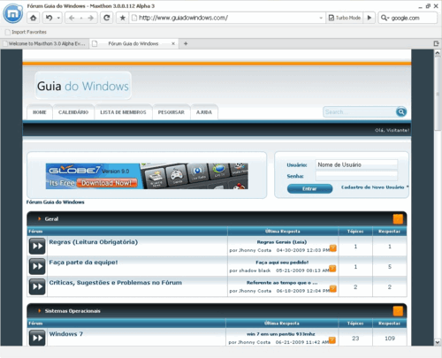
Task: Click the undo closed tab icon
Action: [49, 18]
